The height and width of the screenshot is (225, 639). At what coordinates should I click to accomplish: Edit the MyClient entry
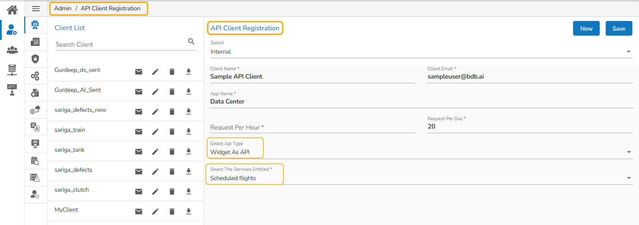155,212
